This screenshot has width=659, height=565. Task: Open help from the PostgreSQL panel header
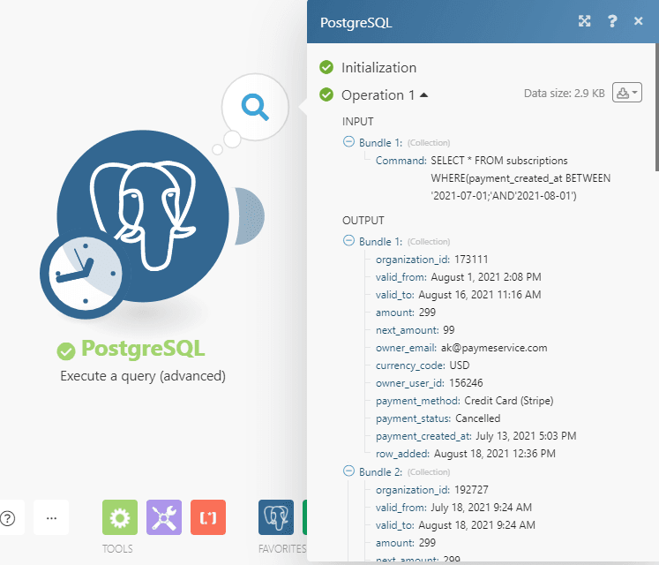coord(612,22)
